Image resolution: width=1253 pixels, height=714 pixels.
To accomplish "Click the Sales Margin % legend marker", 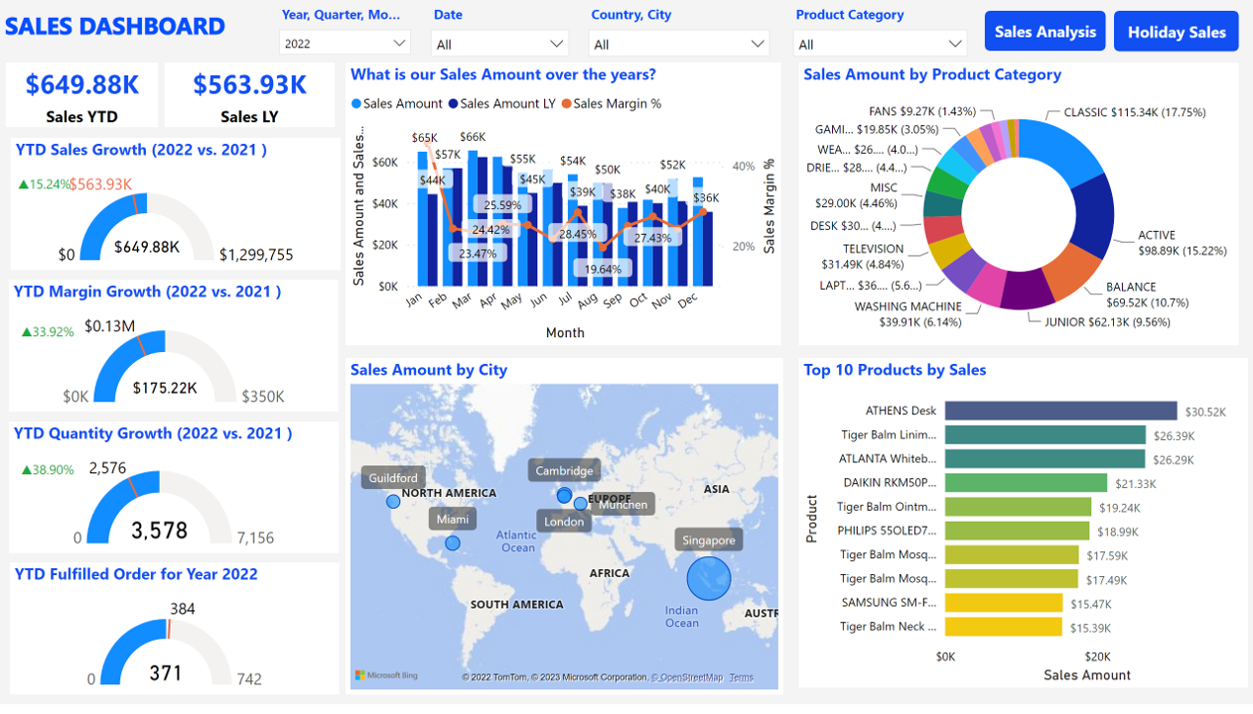I will click(x=567, y=104).
